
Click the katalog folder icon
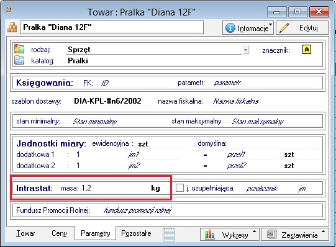[19, 60]
